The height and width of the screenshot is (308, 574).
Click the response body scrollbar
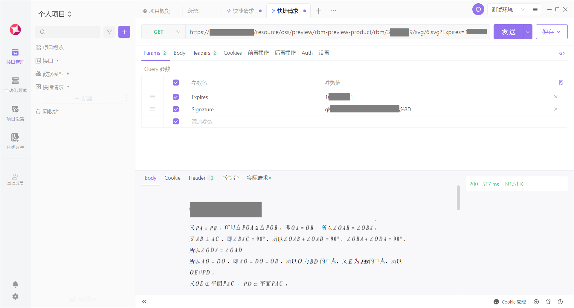pos(458,198)
